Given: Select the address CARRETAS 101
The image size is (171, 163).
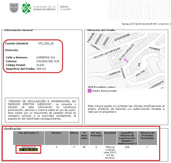Looking at the screenshot, I should 45,57.
